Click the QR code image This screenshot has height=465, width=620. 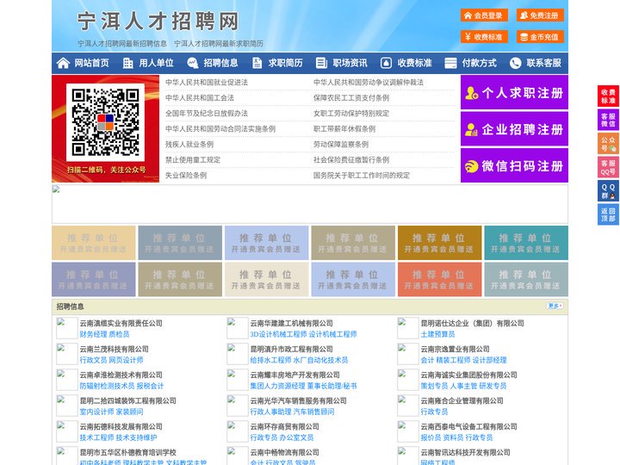tap(105, 122)
